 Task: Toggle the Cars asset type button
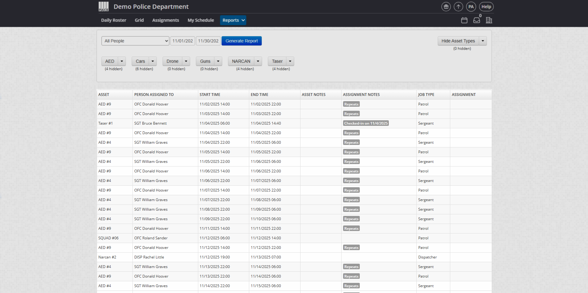tap(140, 61)
